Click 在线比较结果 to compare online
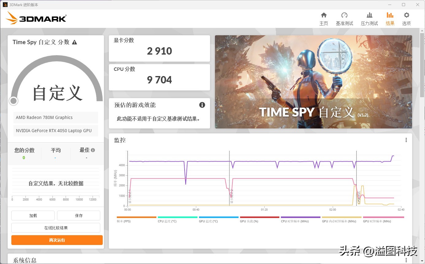The image size is (425, 264). tap(56, 228)
